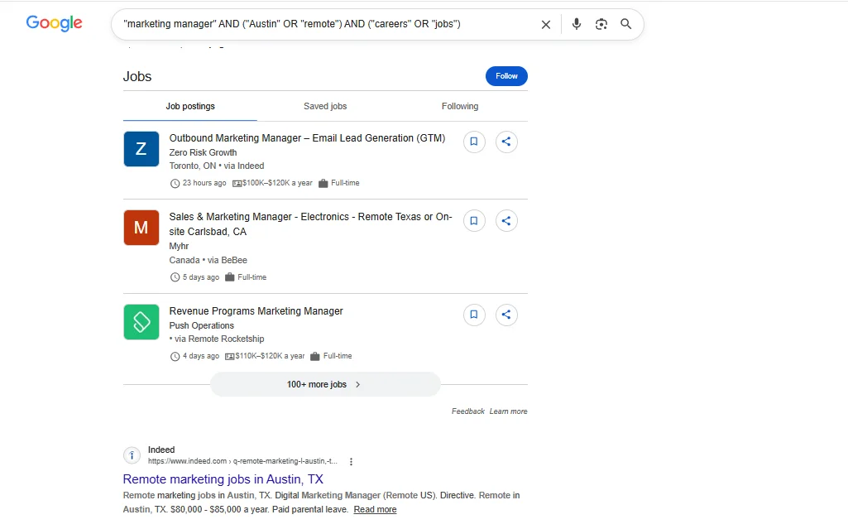Image resolution: width=848 pixels, height=529 pixels.
Task: Click the Myhr M logo thumbnail
Action: 141,228
